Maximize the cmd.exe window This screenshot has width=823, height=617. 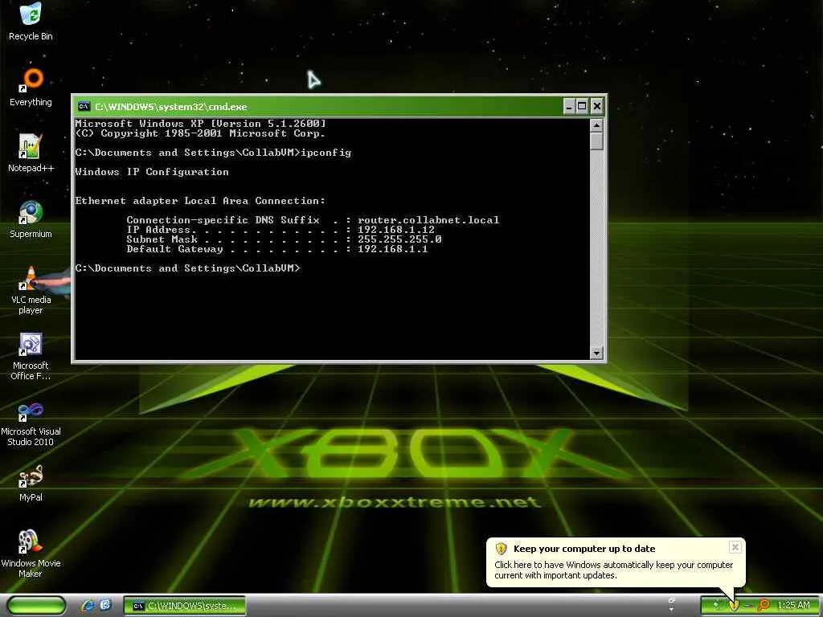[582, 107]
